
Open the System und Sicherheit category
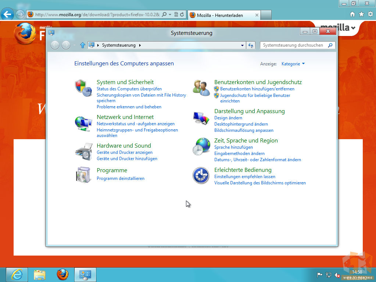click(x=125, y=82)
